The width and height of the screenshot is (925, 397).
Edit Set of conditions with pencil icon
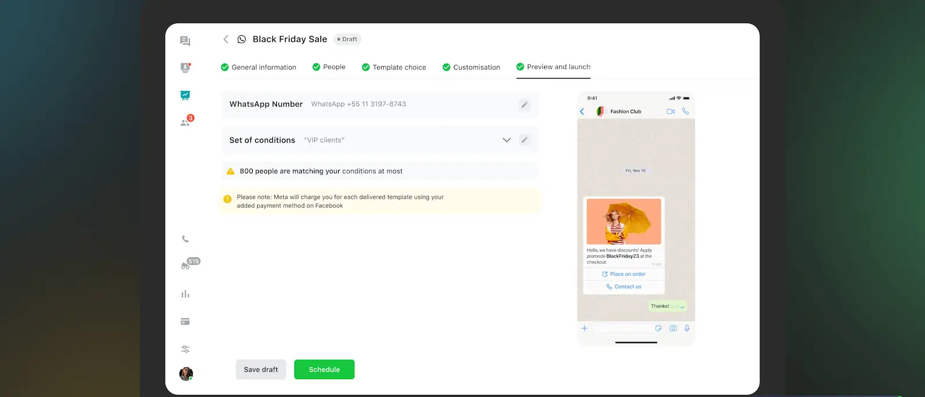524,140
